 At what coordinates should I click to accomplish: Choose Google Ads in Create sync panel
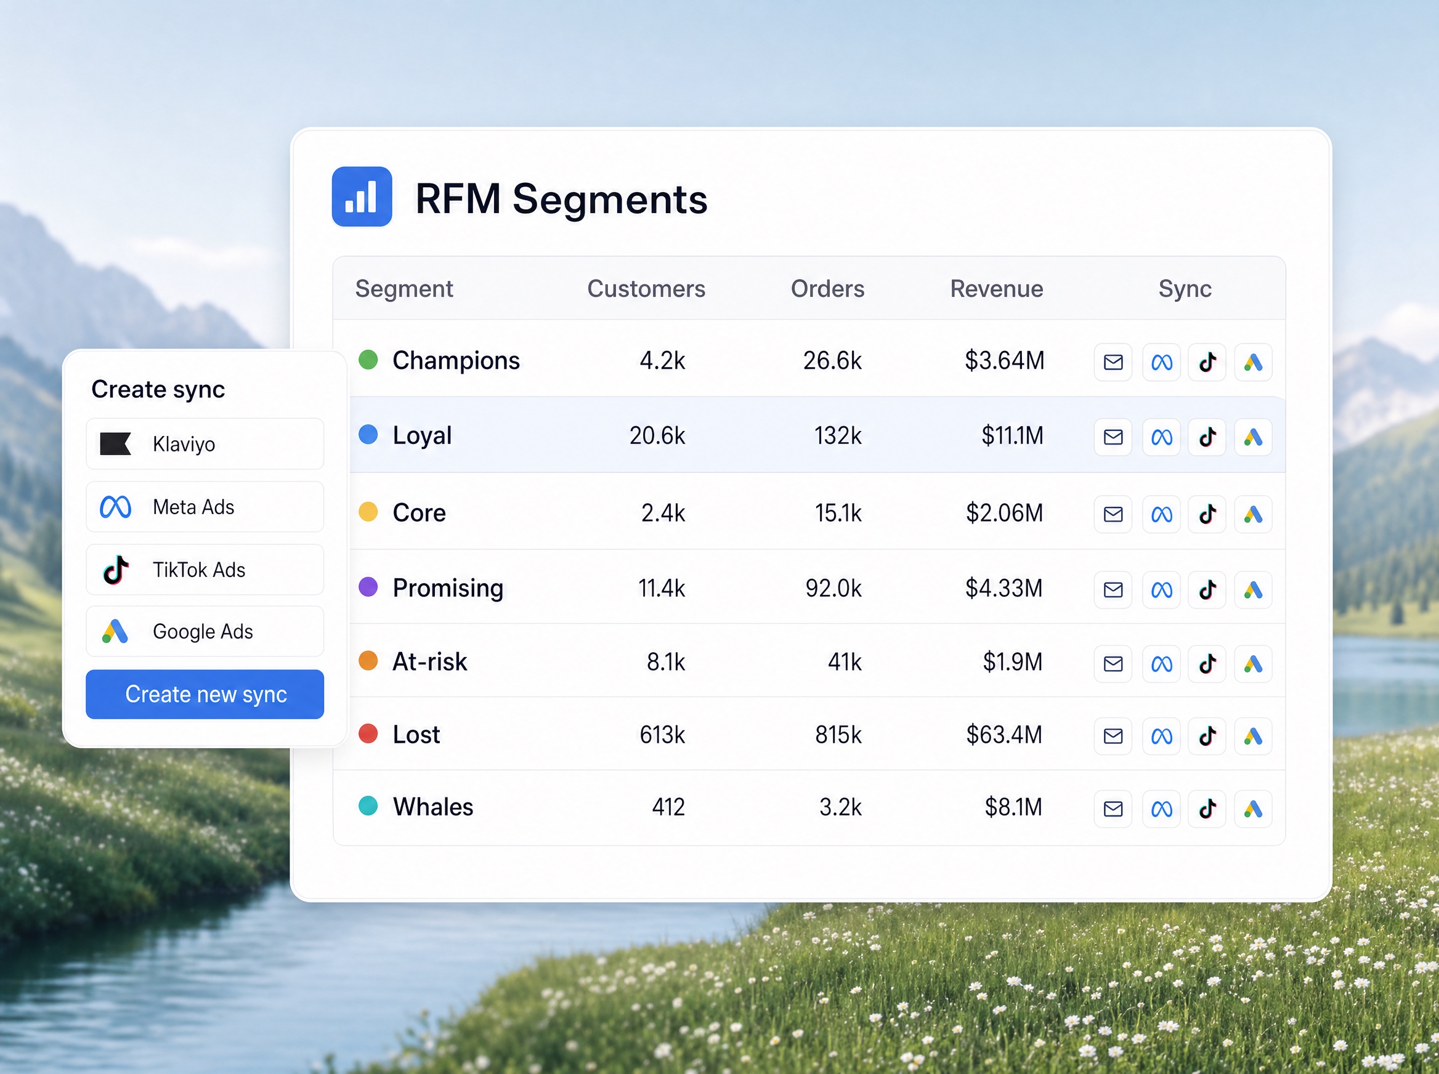[205, 631]
